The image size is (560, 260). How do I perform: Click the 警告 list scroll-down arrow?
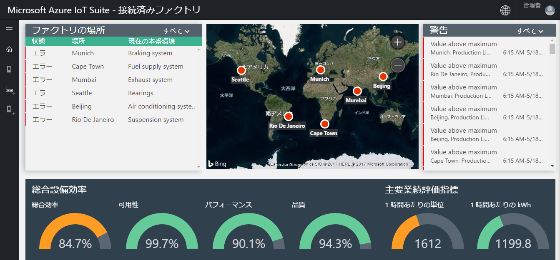point(552,166)
